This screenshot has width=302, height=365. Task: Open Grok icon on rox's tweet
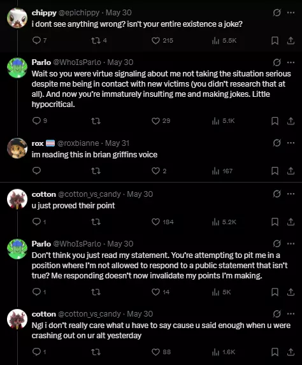277,143
